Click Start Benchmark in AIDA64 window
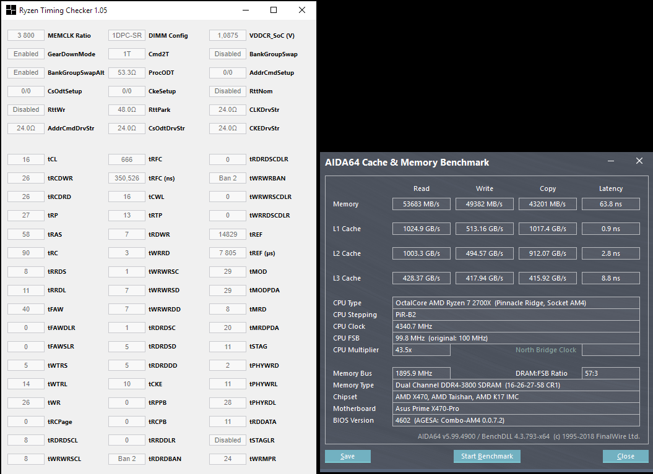The width and height of the screenshot is (653, 474). (x=487, y=456)
